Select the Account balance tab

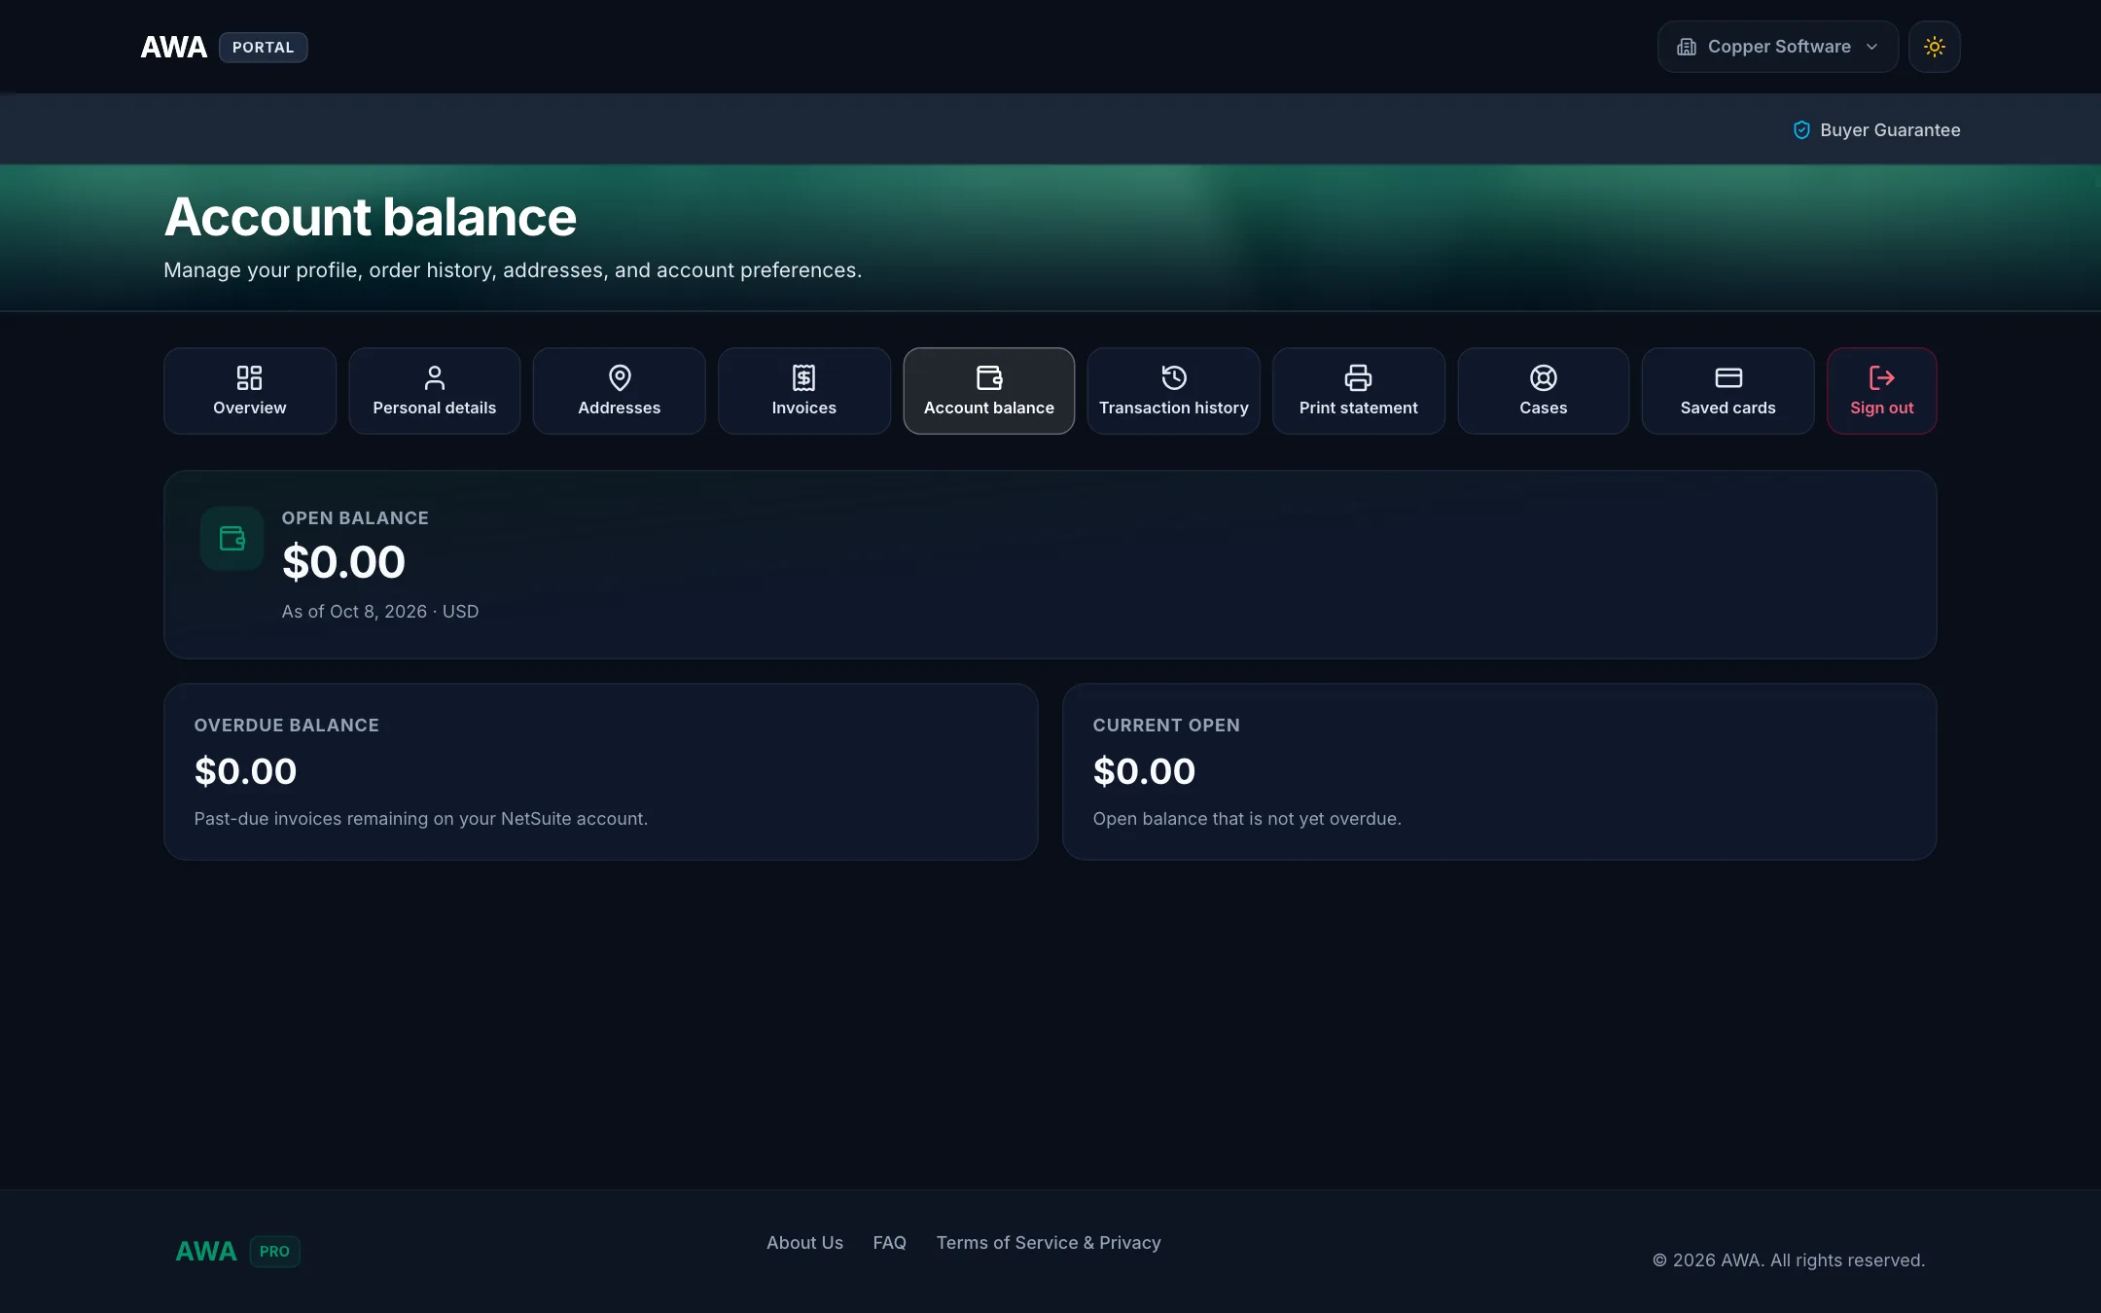(x=989, y=391)
